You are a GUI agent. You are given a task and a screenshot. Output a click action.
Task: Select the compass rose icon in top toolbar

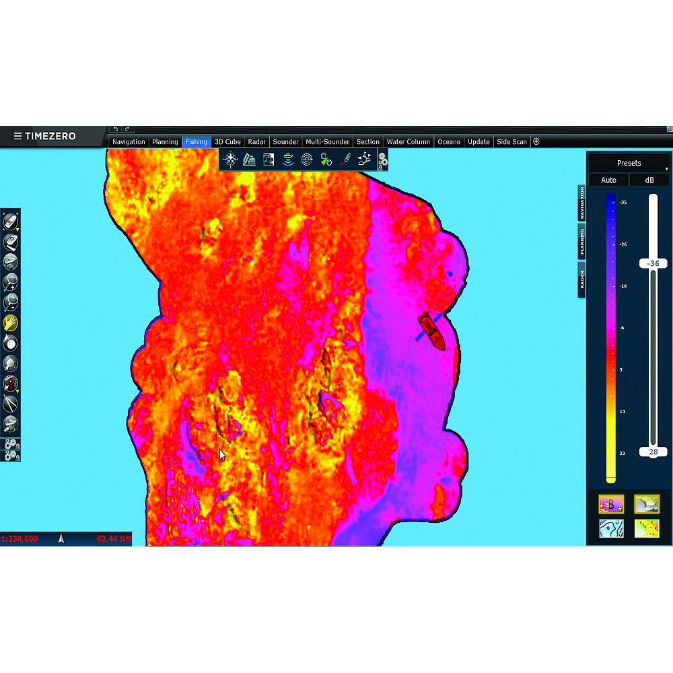click(x=230, y=160)
